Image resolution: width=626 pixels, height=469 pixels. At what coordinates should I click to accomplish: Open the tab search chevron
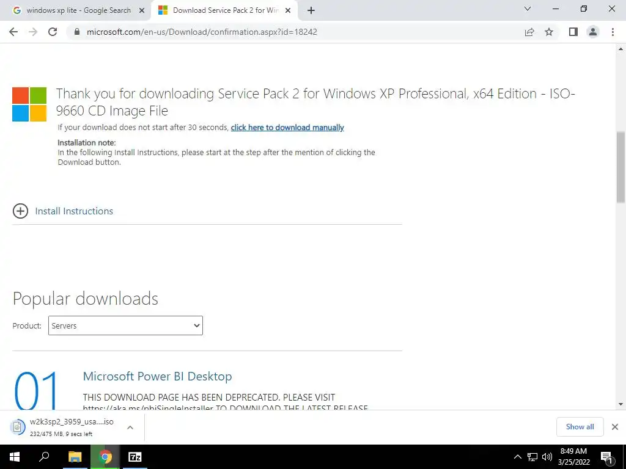coord(528,9)
